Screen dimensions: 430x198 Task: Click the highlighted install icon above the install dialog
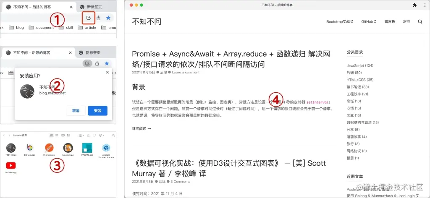87,63
